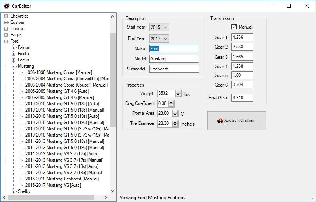The width and height of the screenshot is (316, 202).
Task: Select 2005-2009 Mustang GT 4.6 [Manual]
Action: (60, 97)
